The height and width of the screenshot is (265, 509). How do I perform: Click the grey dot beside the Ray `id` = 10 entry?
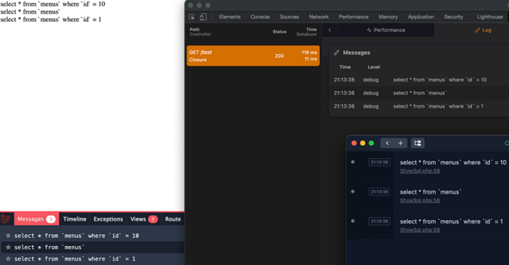[x=353, y=162]
